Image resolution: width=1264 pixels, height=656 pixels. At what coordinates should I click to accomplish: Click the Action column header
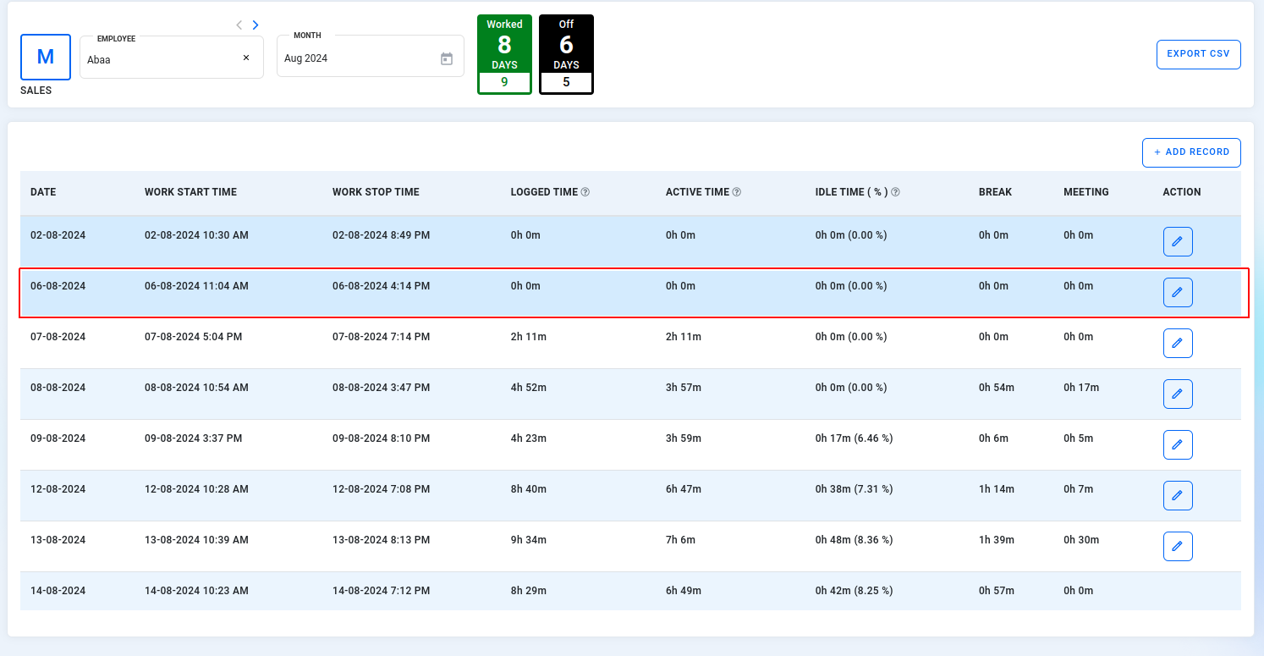pos(1182,192)
